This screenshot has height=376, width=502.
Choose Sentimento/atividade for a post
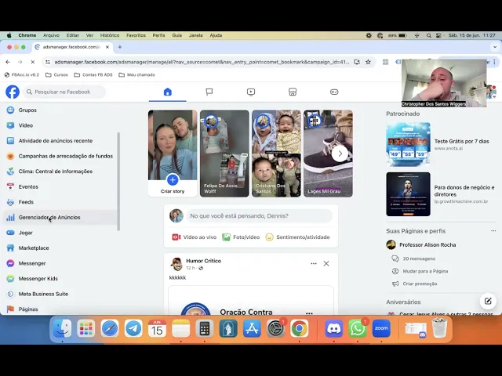coord(298,237)
